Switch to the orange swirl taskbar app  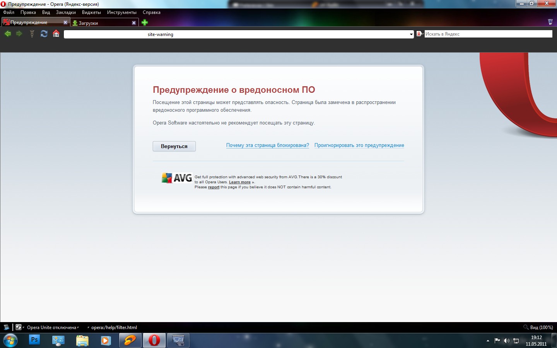coord(130,340)
